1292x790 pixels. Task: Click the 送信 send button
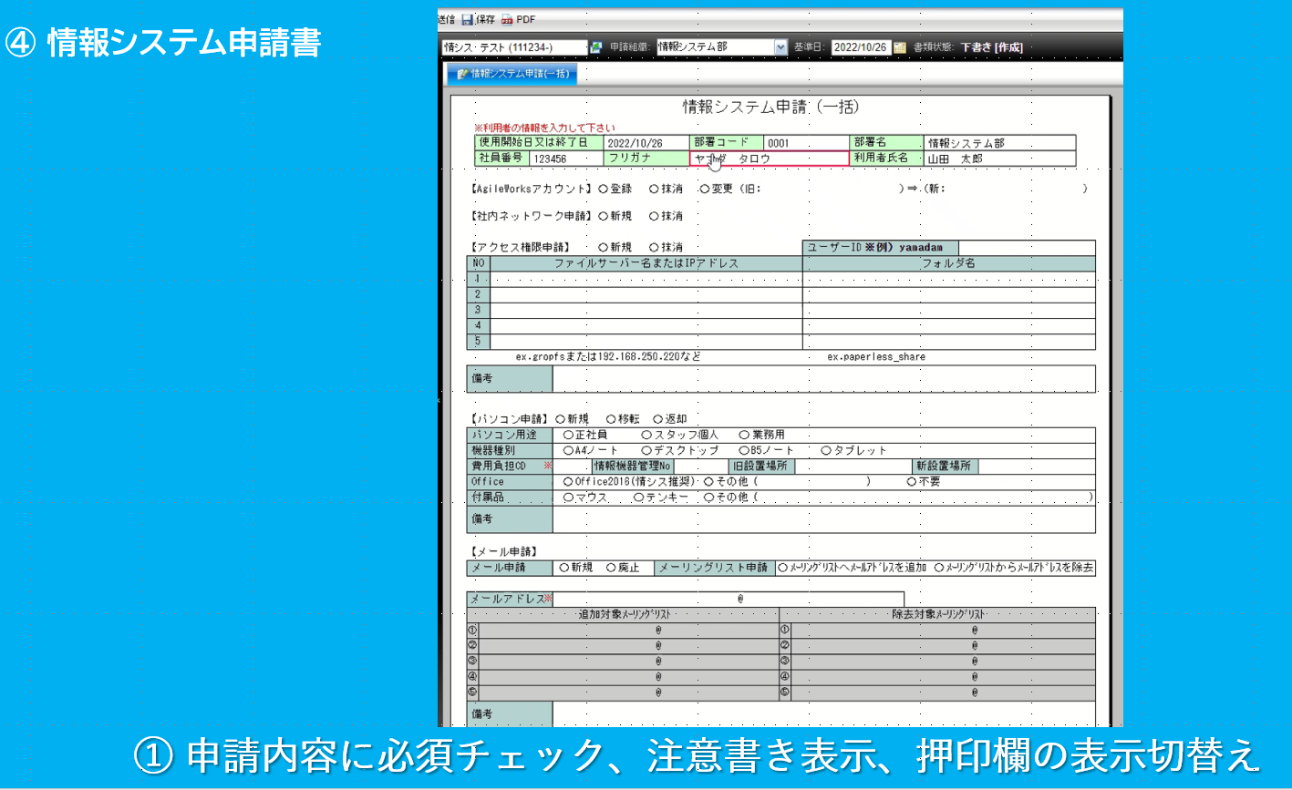[x=447, y=19]
